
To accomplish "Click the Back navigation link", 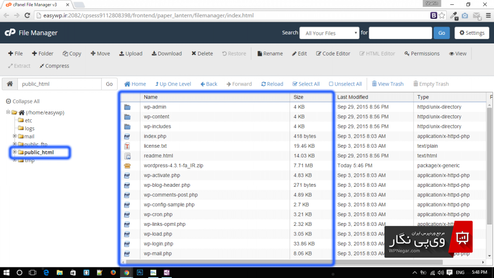I will pos(209,84).
